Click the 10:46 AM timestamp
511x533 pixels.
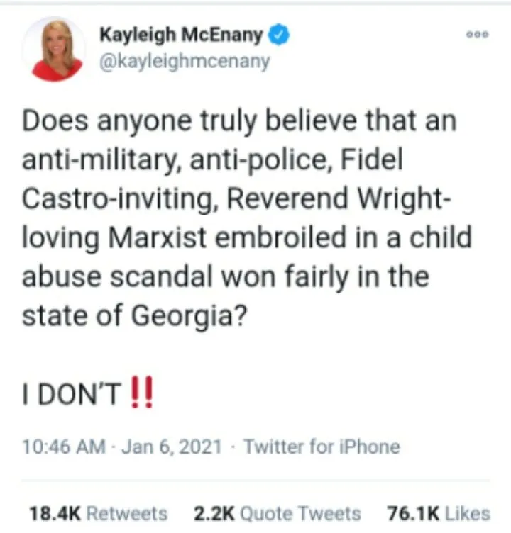64,447
